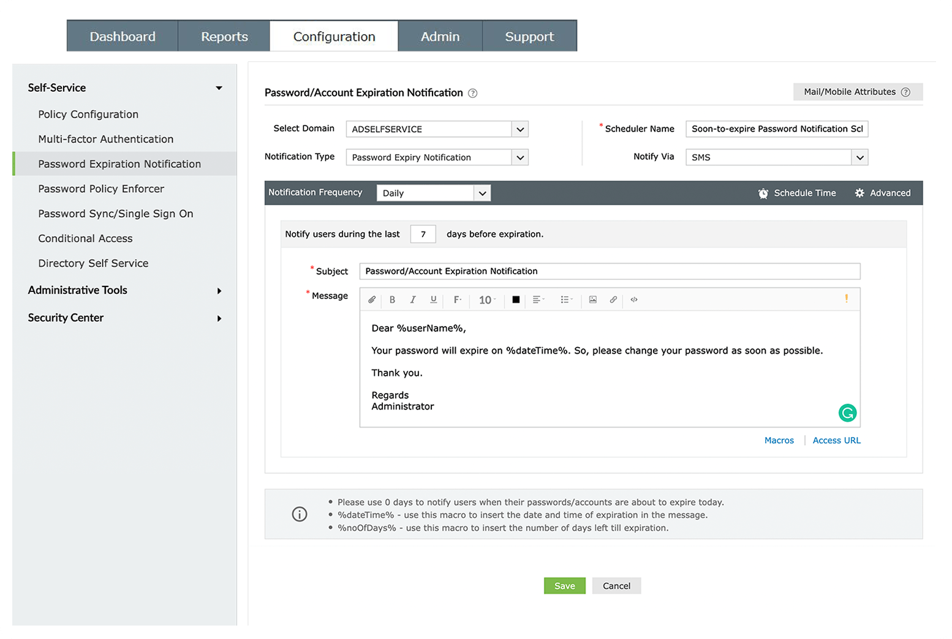Open the black text color swatch
The height and width of the screenshot is (639, 952).
[x=516, y=300]
